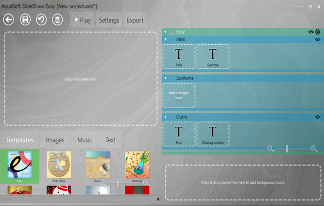
Task: Select the End text placeholder
Action: pyautogui.click(x=179, y=134)
